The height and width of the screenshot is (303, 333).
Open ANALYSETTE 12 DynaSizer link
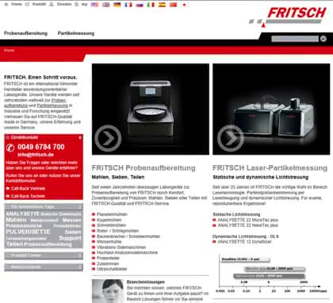[x=244, y=242]
